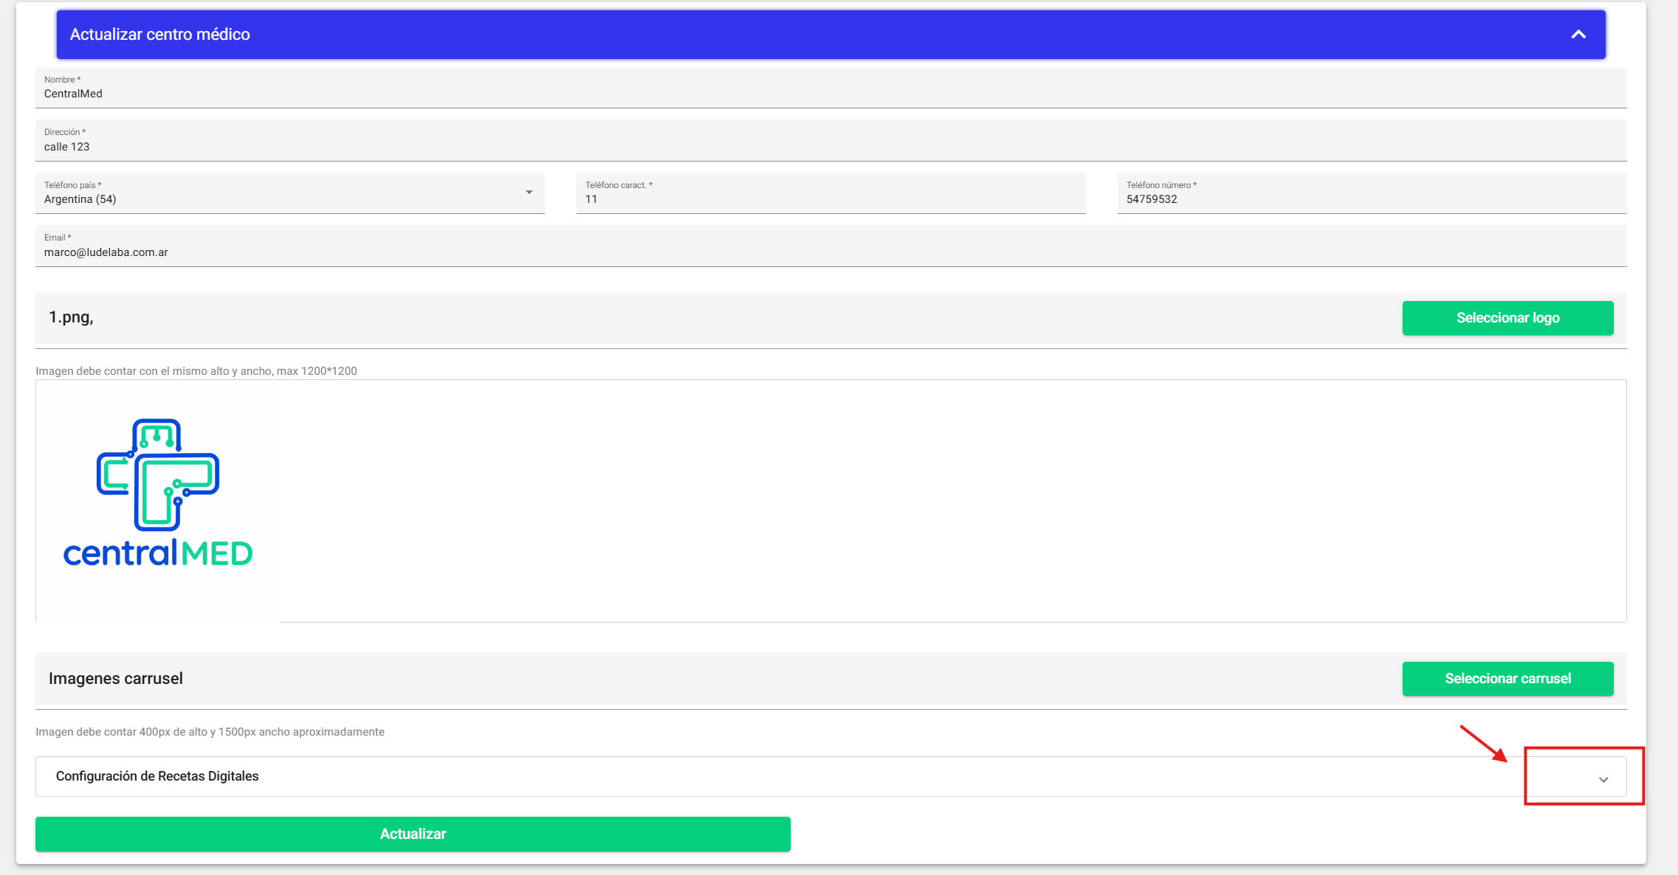Click the Recetas Digitales chevron-down icon
This screenshot has width=1678, height=875.
(1603, 780)
